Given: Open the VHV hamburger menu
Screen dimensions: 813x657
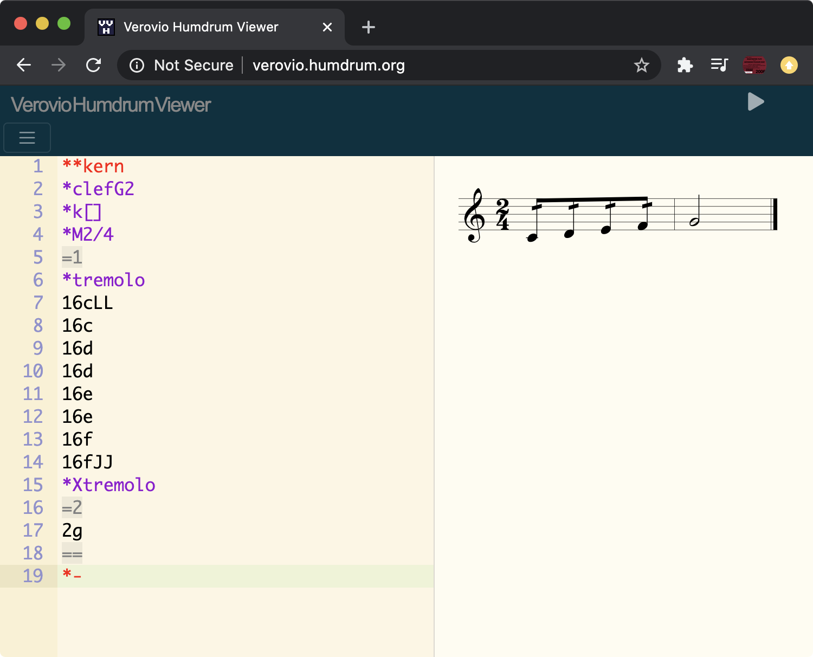Looking at the screenshot, I should pos(27,138).
